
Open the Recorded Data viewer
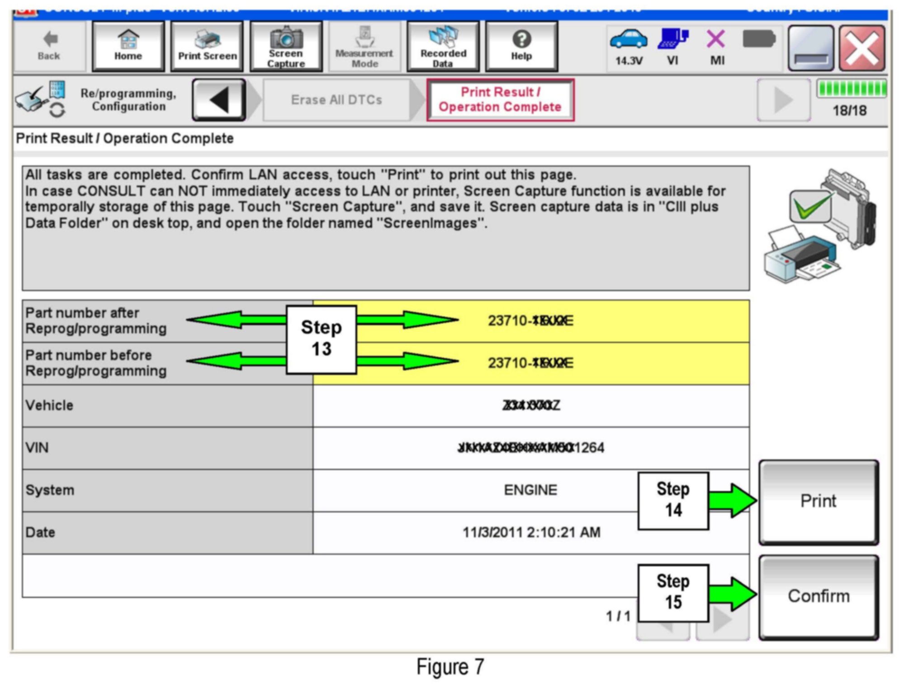(x=443, y=46)
